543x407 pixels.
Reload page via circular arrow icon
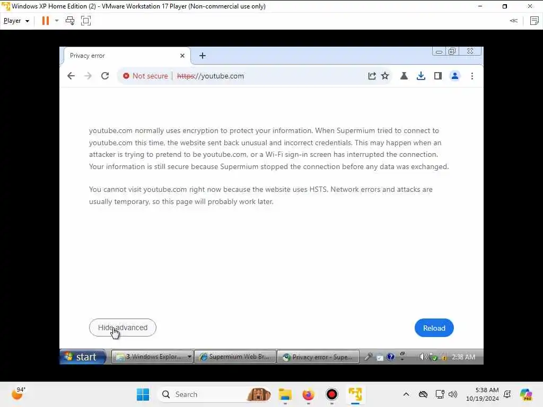[105, 76]
